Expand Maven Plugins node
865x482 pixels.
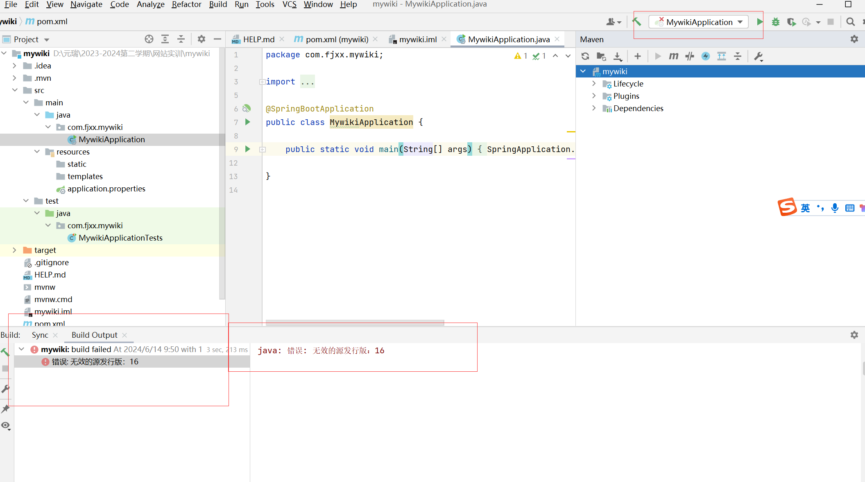[594, 96]
